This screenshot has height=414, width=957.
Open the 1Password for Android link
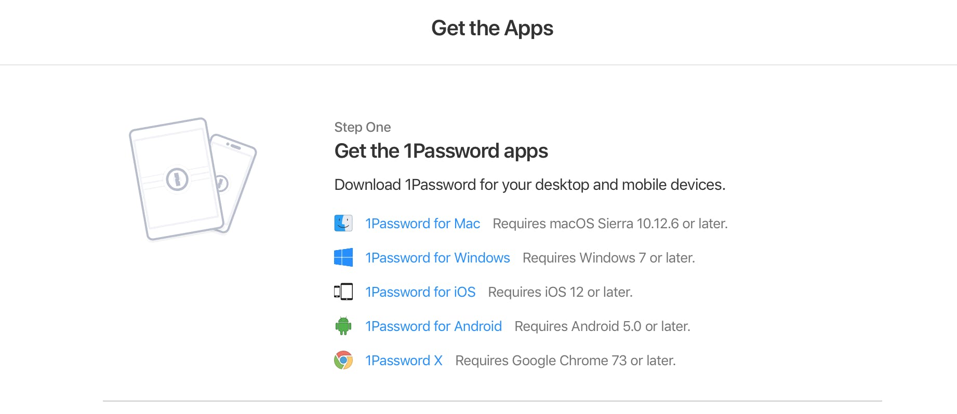433,326
